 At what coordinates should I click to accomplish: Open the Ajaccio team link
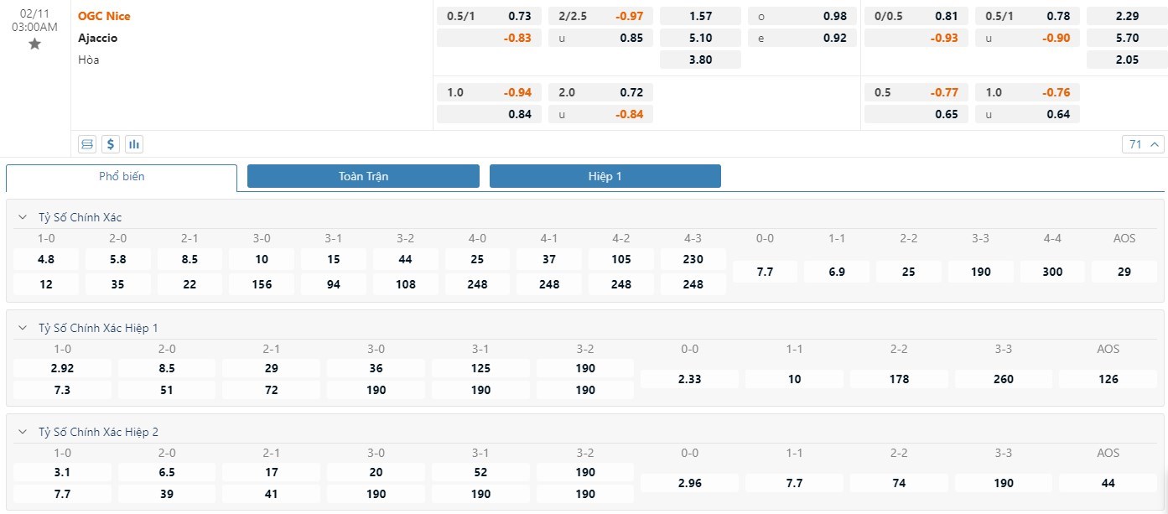click(x=98, y=38)
